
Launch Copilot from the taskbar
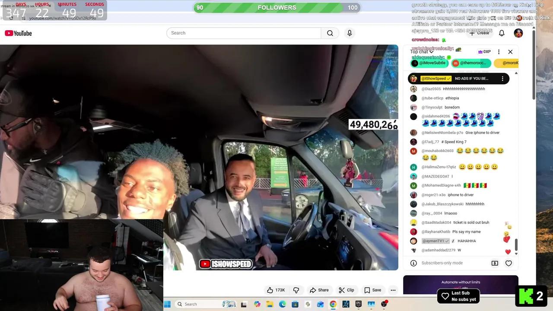tap(257, 304)
